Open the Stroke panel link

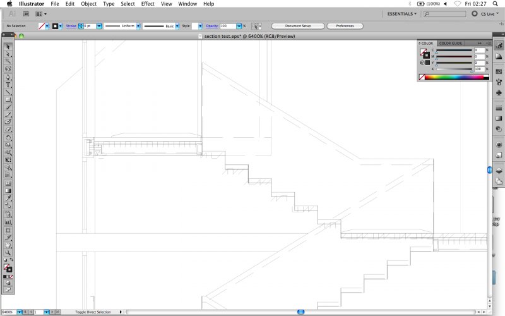pyautogui.click(x=71, y=26)
